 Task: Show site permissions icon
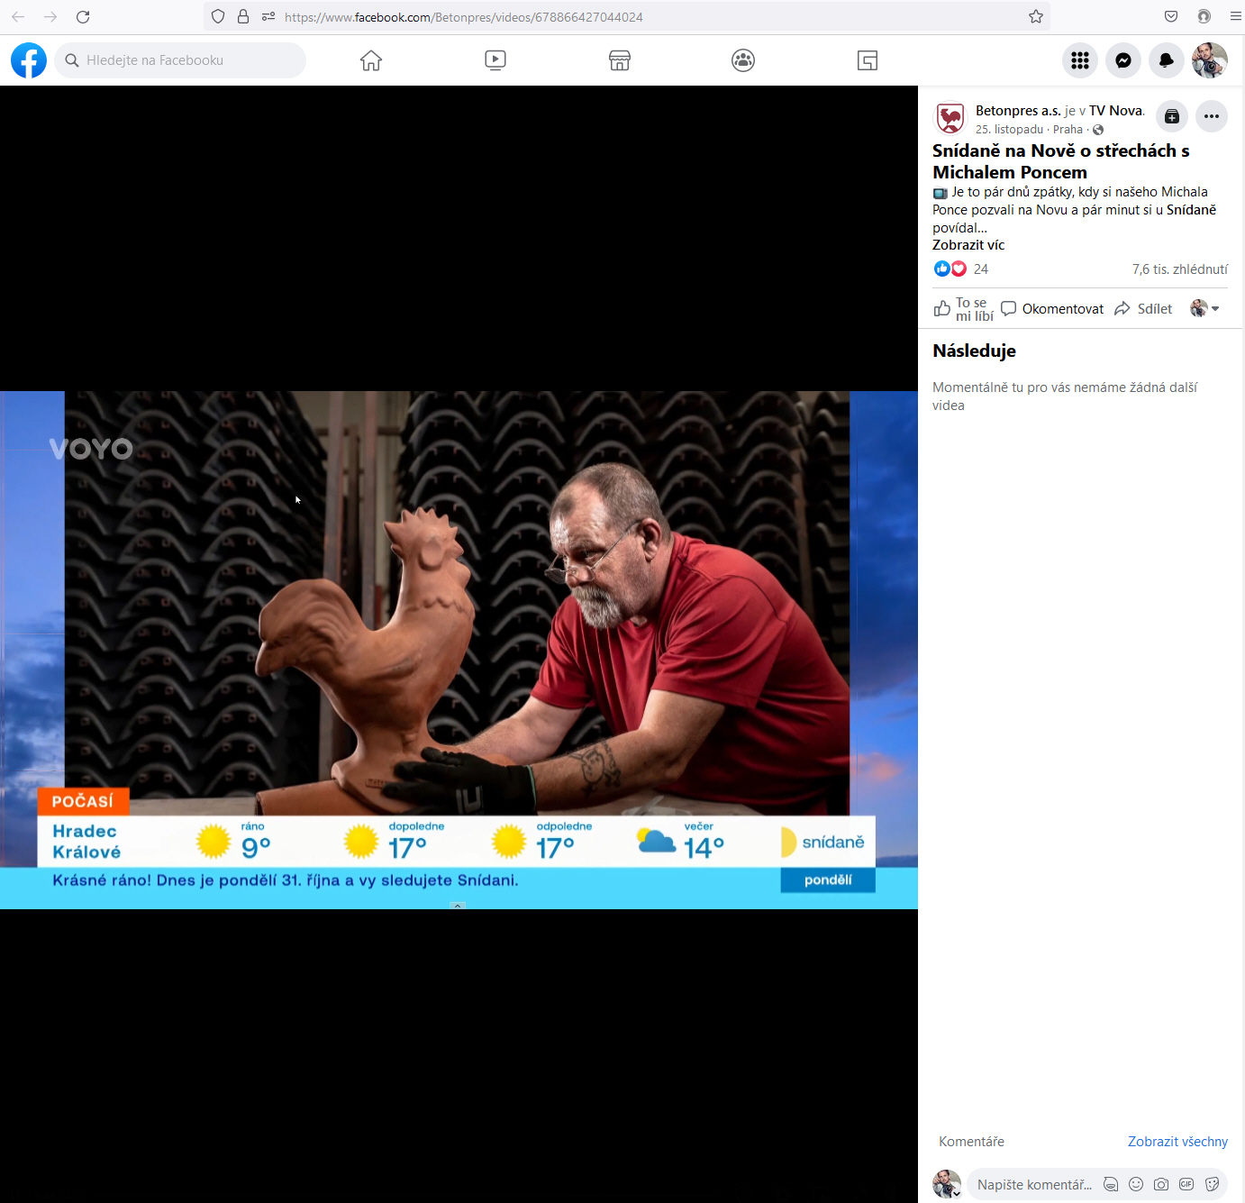point(268,16)
